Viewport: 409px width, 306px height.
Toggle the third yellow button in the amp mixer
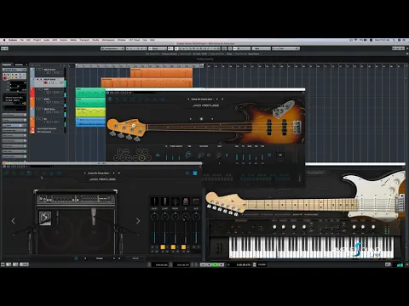[x=184, y=247]
